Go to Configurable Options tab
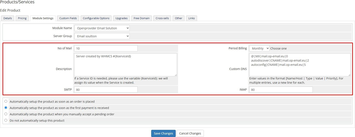This screenshot has width=355, height=137. pos(96,18)
